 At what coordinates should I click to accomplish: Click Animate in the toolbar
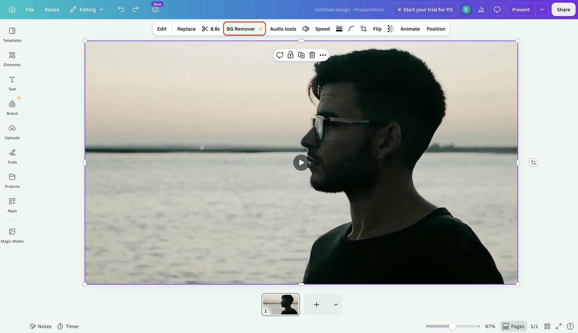(410, 29)
